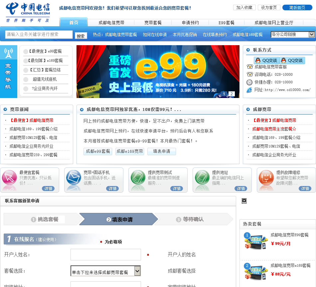Open the 申请预约 nav tab

(x=190, y=23)
